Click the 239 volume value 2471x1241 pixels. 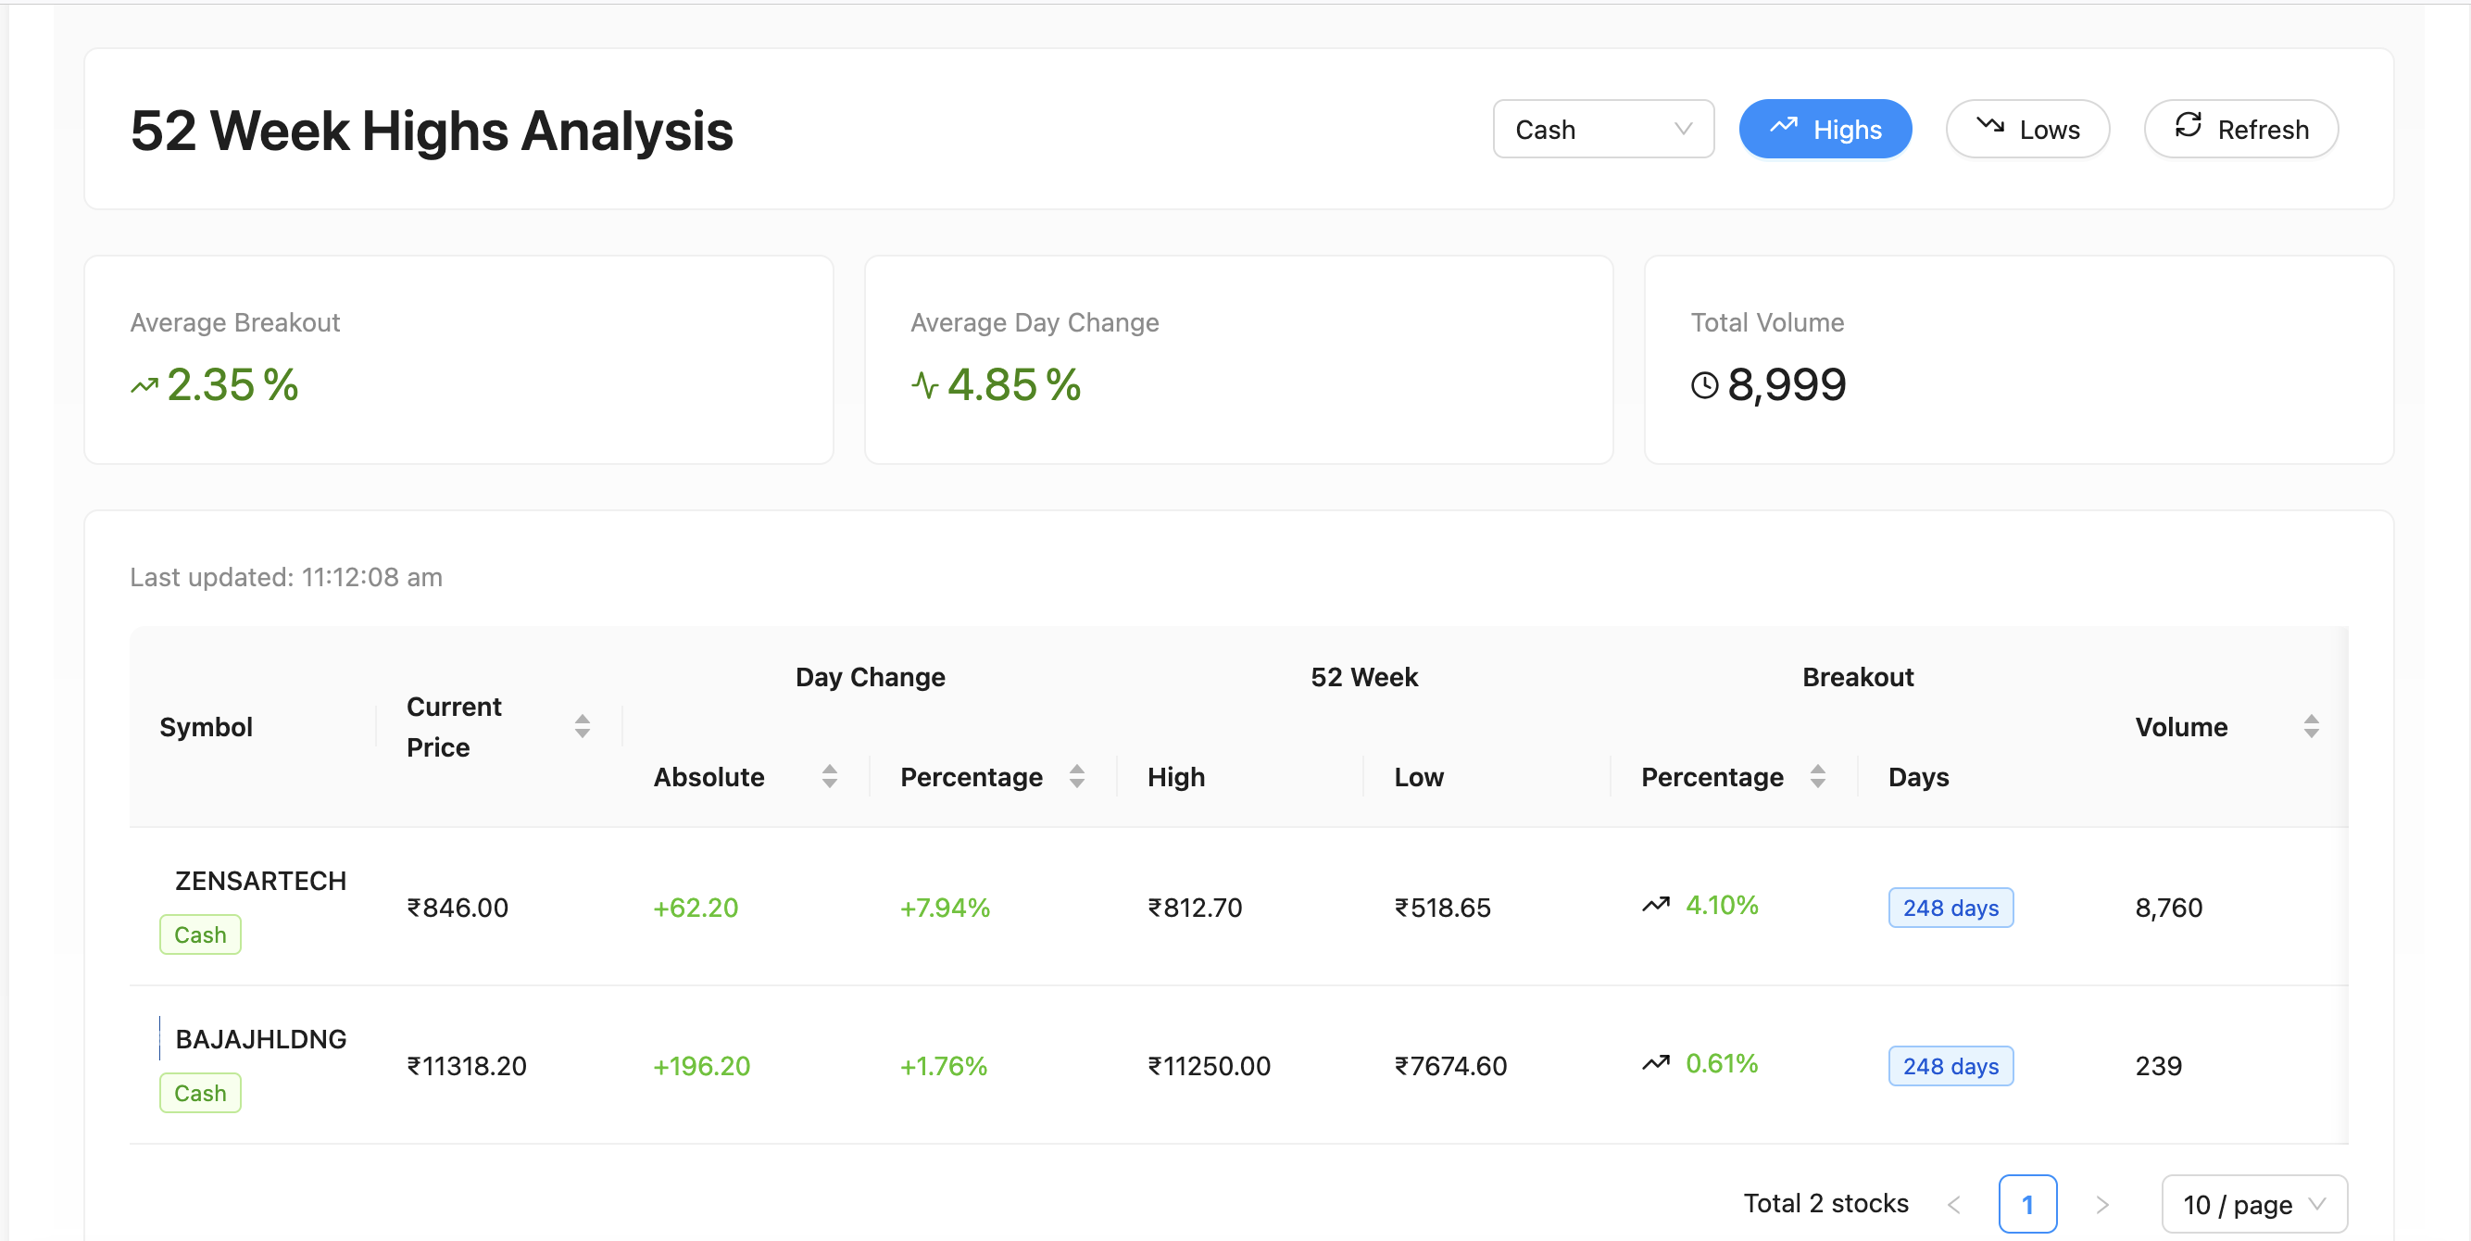click(2158, 1065)
